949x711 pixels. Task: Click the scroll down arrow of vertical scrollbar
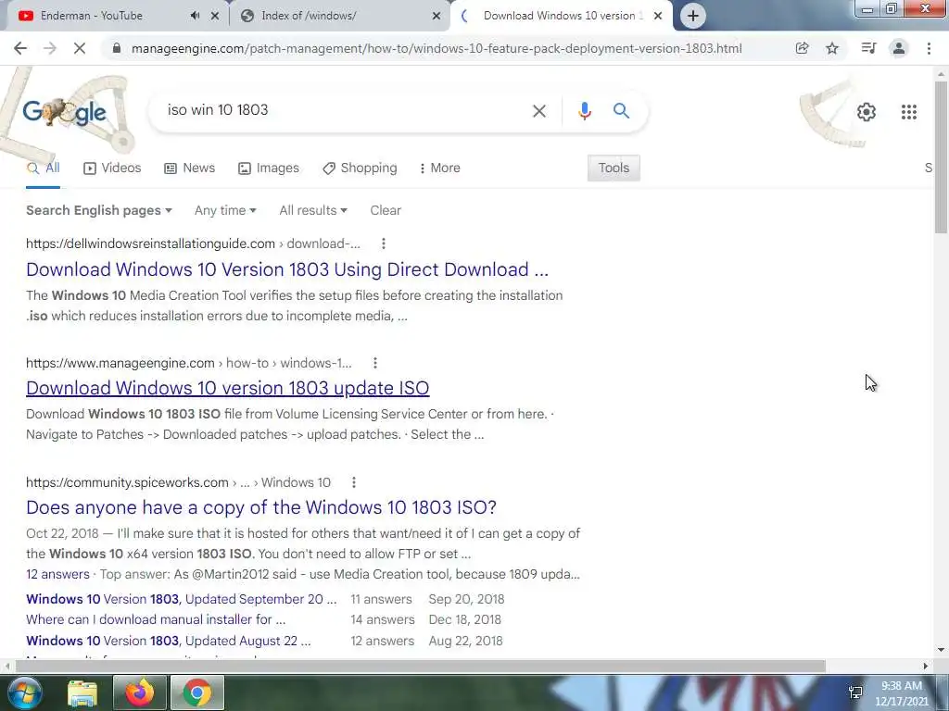(942, 651)
